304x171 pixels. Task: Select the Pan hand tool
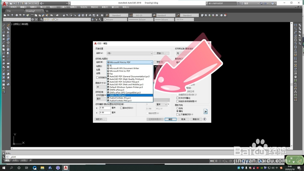[x=64, y=15]
